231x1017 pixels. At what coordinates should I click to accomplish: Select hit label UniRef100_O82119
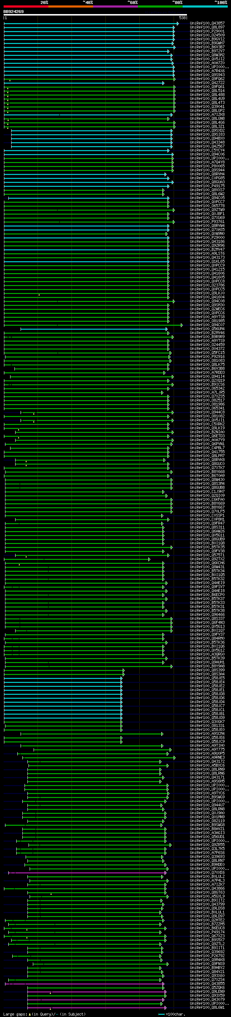207,821
